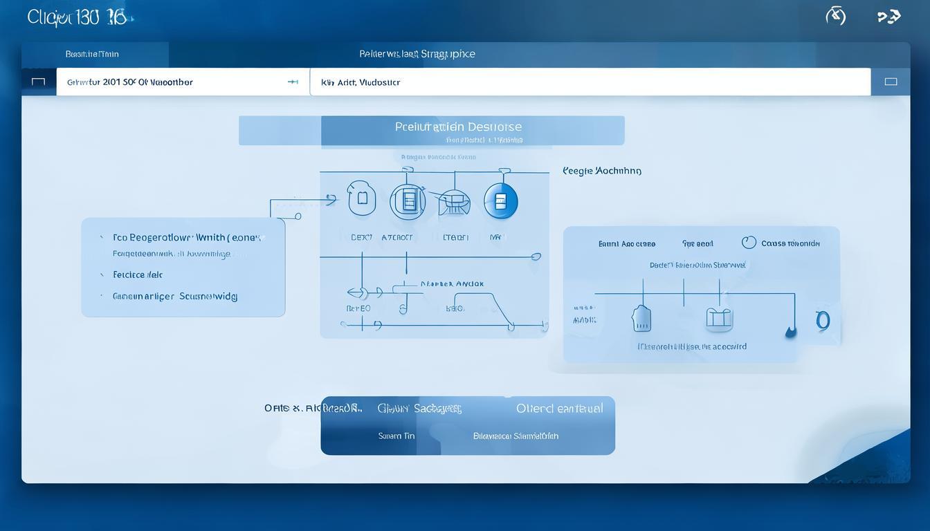Select the highlighted solid blue circle node
Image resolution: width=930 pixels, height=531 pixels.
[x=500, y=201]
